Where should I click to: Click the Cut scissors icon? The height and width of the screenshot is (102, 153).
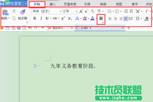14,11
